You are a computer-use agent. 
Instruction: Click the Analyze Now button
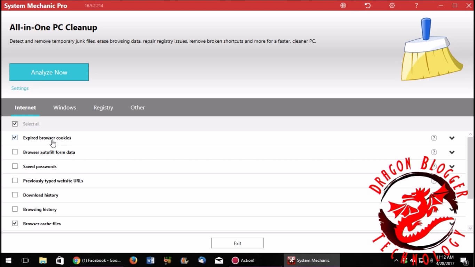pyautogui.click(x=49, y=72)
